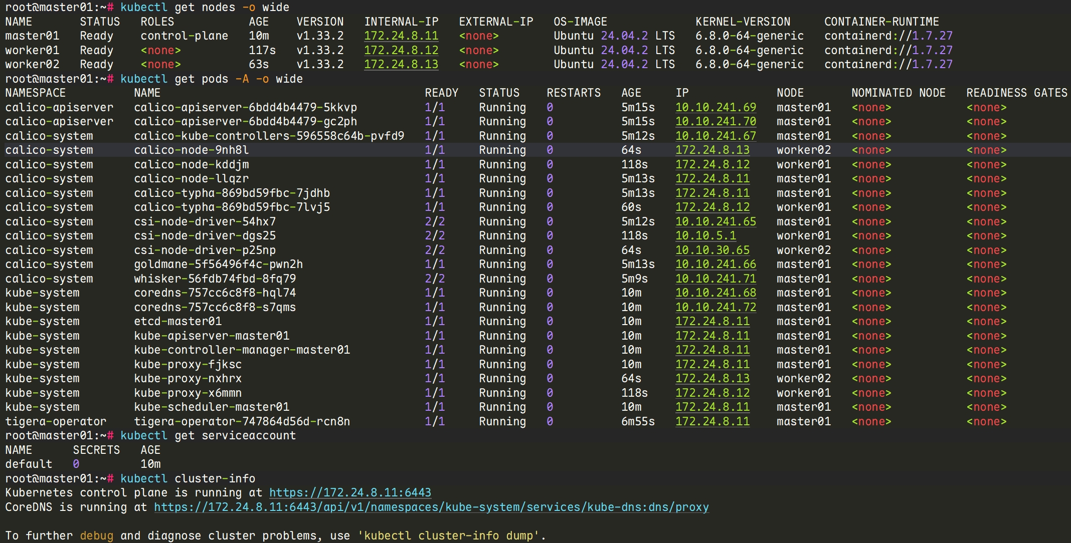Viewport: 1071px width, 543px height.
Task: Click the etcd-master01 pod name
Action: point(177,321)
